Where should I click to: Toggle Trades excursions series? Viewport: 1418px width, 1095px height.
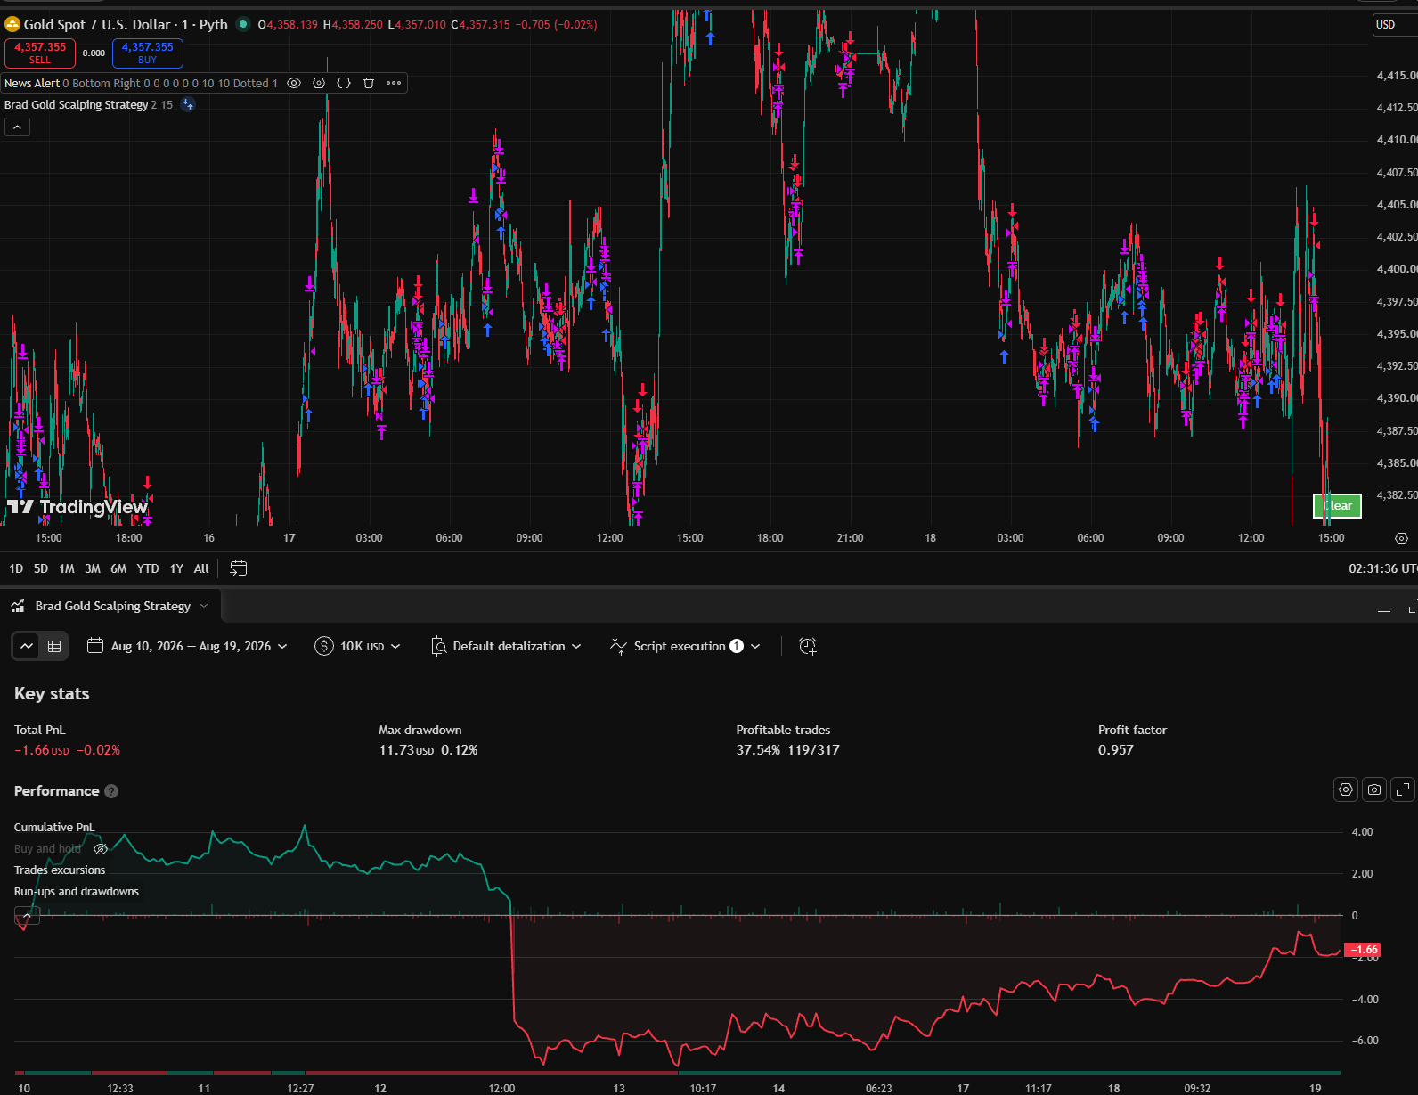pyautogui.click(x=60, y=870)
